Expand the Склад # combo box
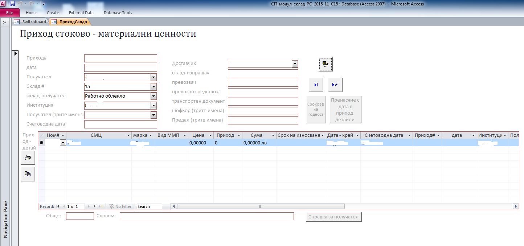 (154, 87)
